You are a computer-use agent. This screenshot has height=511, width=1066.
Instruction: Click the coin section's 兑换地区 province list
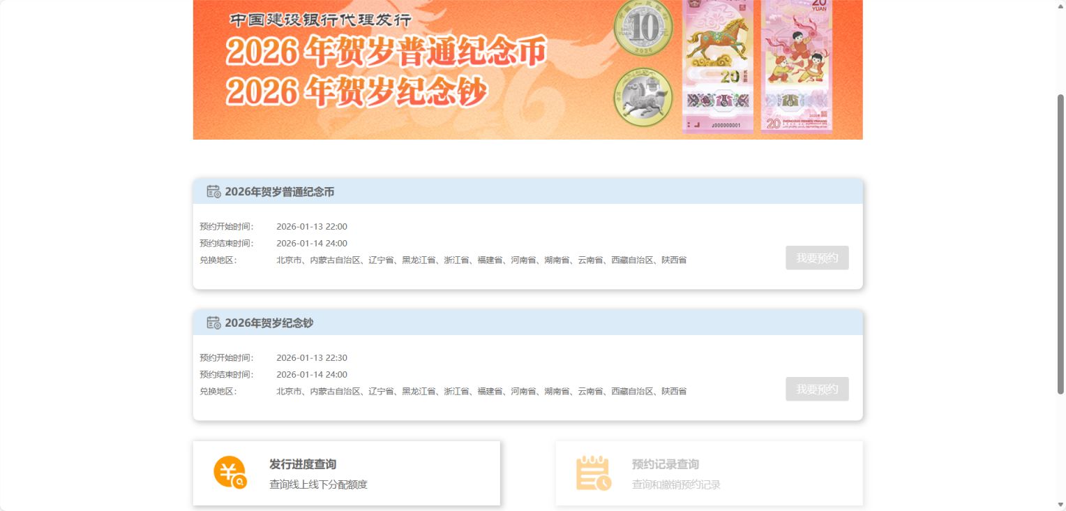coord(481,260)
